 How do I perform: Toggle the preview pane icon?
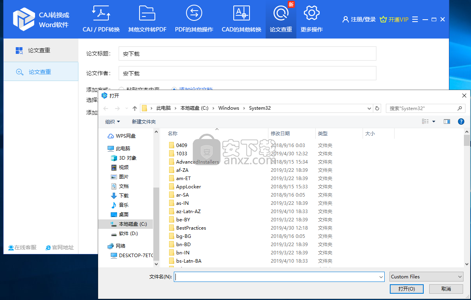click(x=447, y=121)
